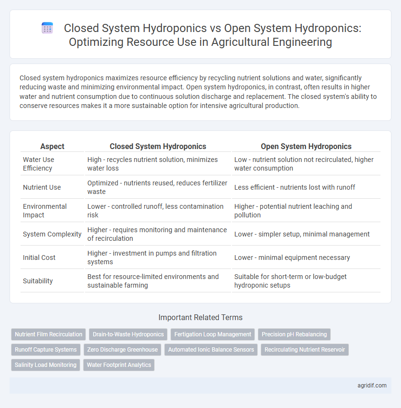Click the cell 'Less efficient - nutrients lost with runoff'
This screenshot has width=401, height=408.
click(306, 187)
